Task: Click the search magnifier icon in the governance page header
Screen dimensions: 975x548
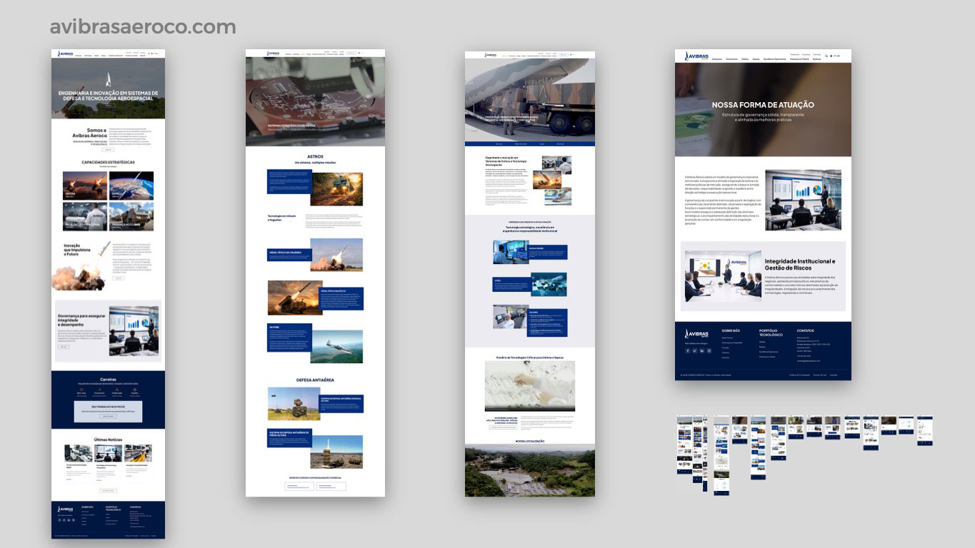Action: (x=826, y=56)
